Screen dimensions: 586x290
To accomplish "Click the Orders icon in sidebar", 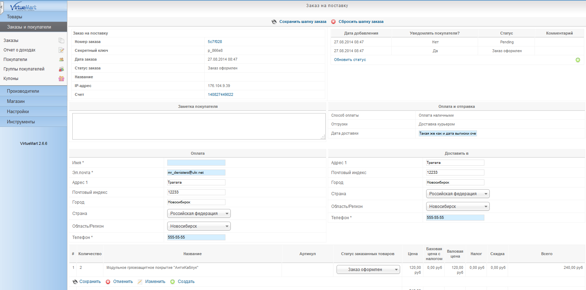I will pos(61,41).
